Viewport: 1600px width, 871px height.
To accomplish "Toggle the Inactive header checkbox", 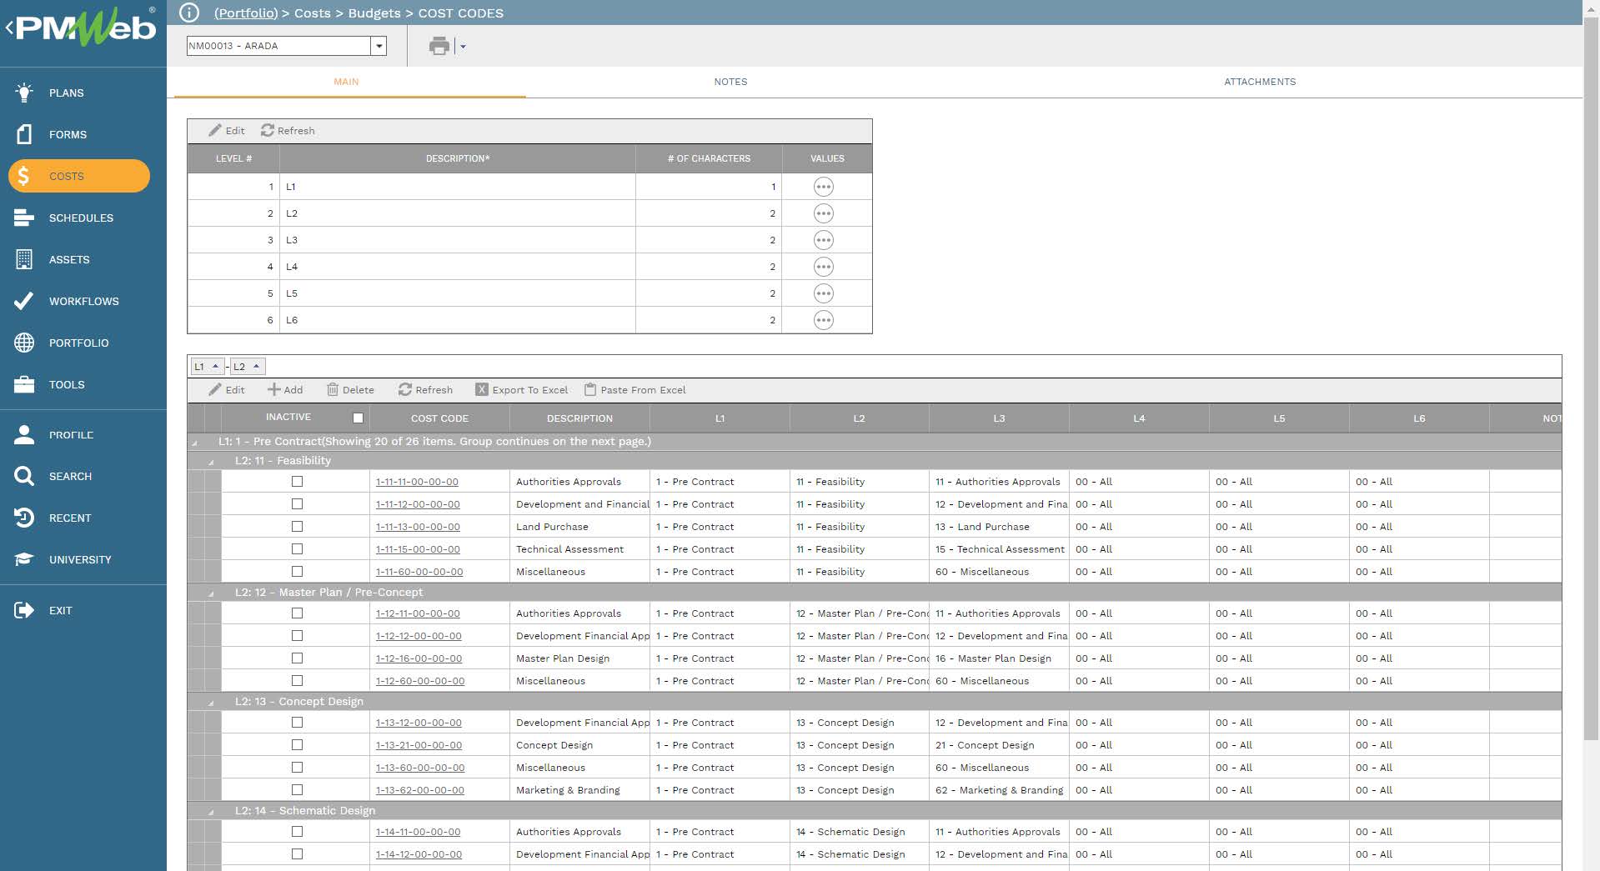I will click(358, 418).
